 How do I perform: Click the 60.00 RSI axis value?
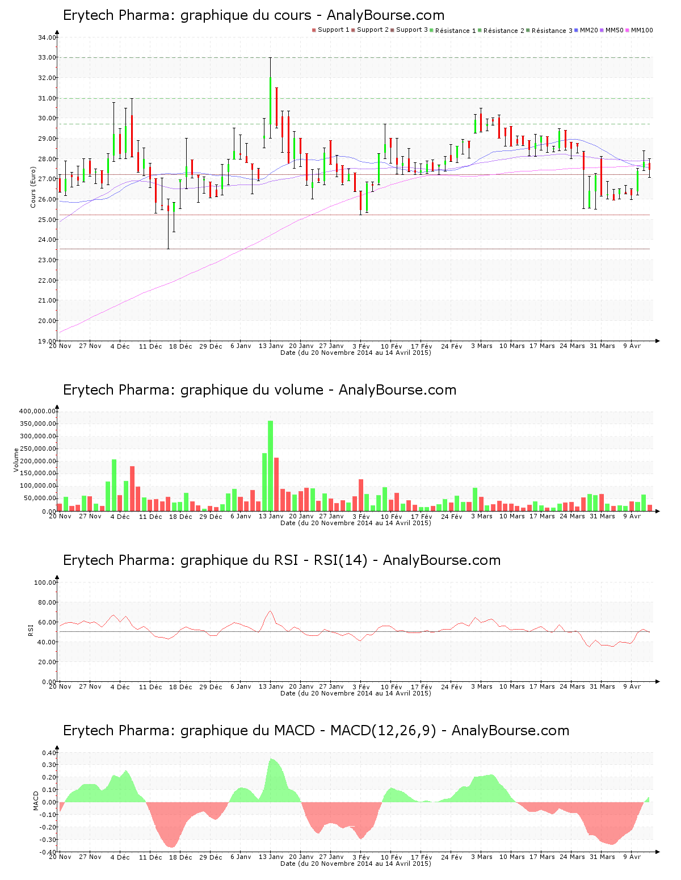(47, 622)
